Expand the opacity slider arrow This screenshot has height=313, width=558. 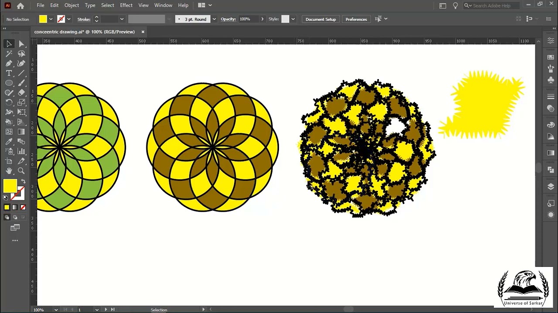262,19
